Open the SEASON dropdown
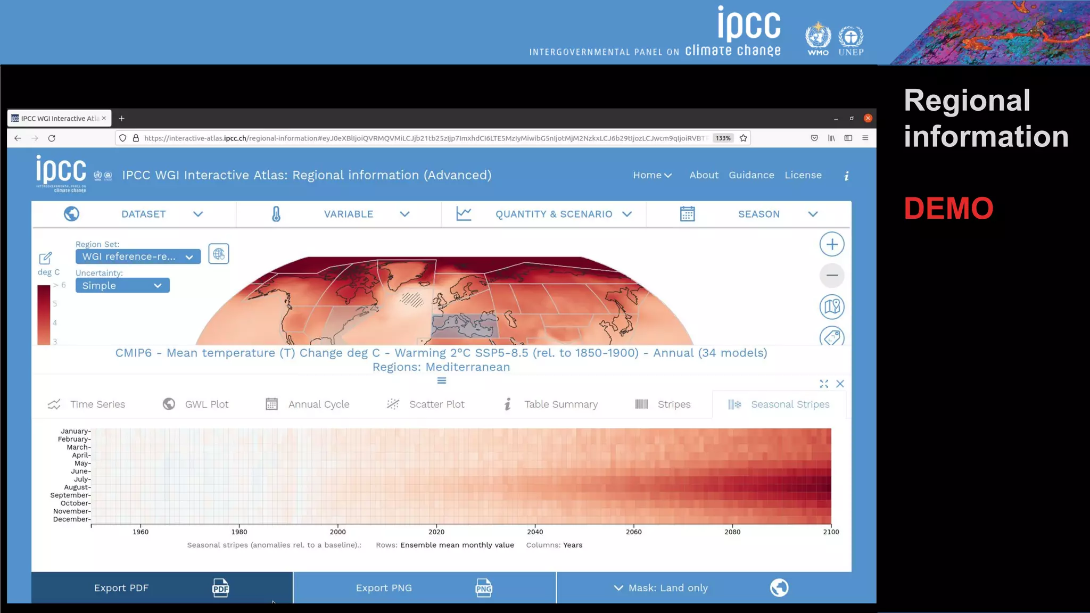Viewport: 1090px width, 613px height. tap(749, 214)
